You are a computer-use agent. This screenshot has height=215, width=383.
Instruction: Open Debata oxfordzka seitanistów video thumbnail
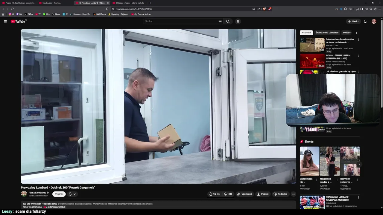(312, 45)
